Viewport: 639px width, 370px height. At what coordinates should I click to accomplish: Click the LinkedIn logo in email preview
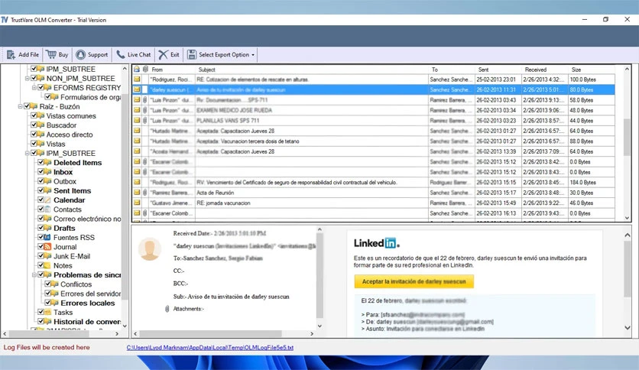377,243
